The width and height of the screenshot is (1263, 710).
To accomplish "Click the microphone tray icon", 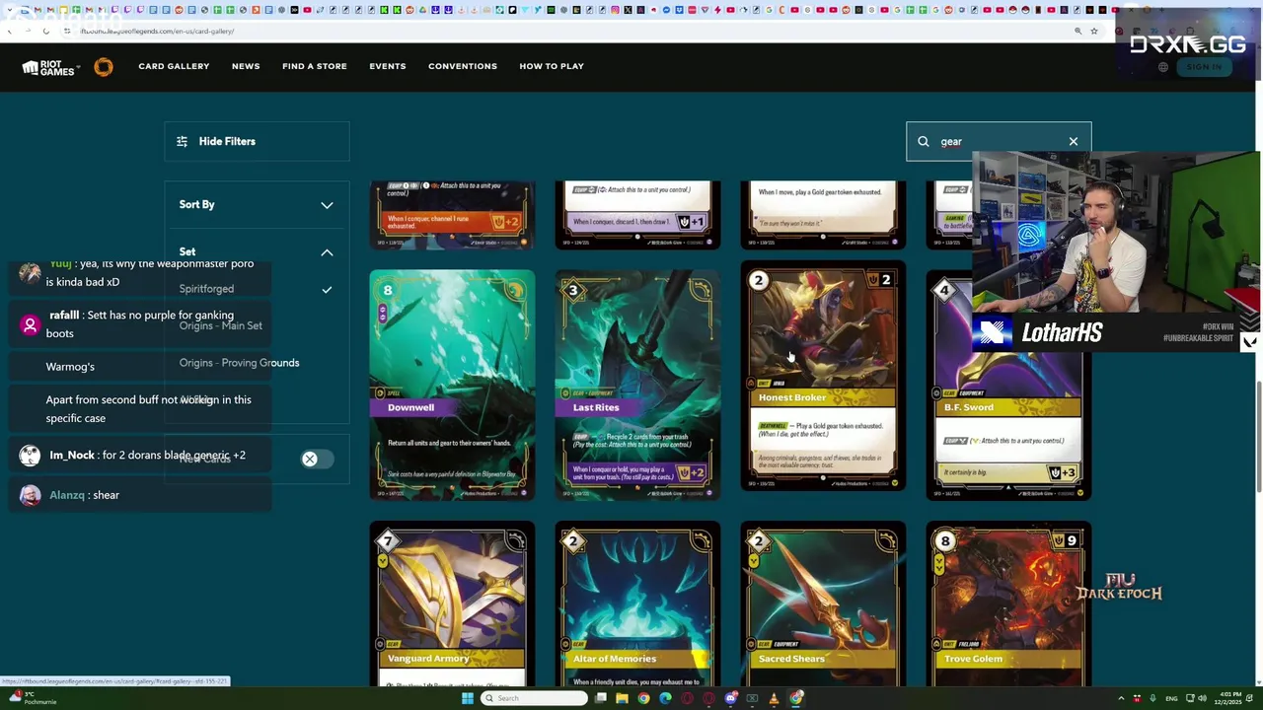I will tap(1152, 698).
